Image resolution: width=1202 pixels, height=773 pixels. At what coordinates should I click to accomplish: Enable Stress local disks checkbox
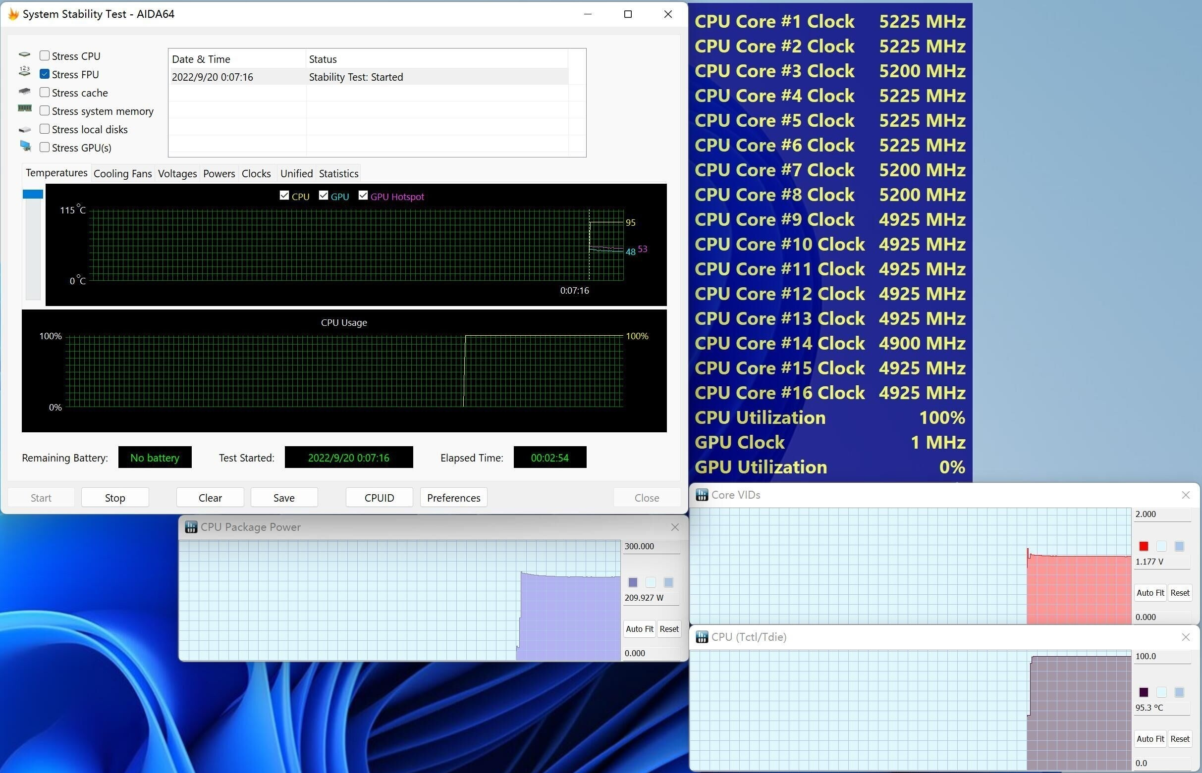(x=45, y=129)
